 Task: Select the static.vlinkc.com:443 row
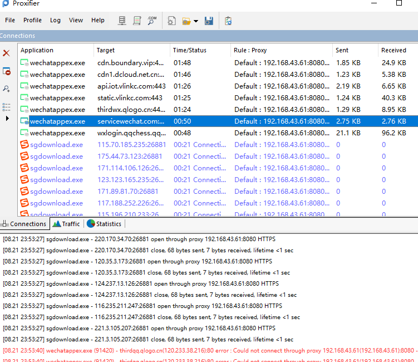(218, 98)
